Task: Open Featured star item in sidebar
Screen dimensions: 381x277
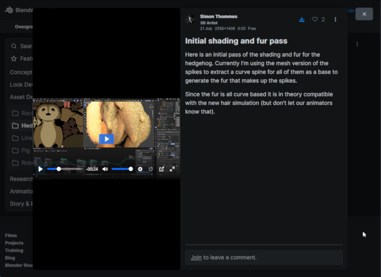Action: point(21,58)
